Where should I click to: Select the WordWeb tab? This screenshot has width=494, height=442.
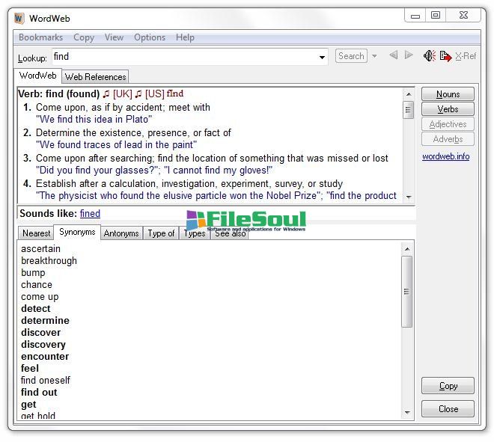point(38,76)
